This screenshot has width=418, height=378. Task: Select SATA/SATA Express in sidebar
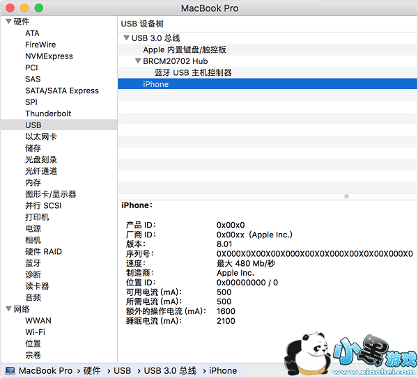pos(62,90)
